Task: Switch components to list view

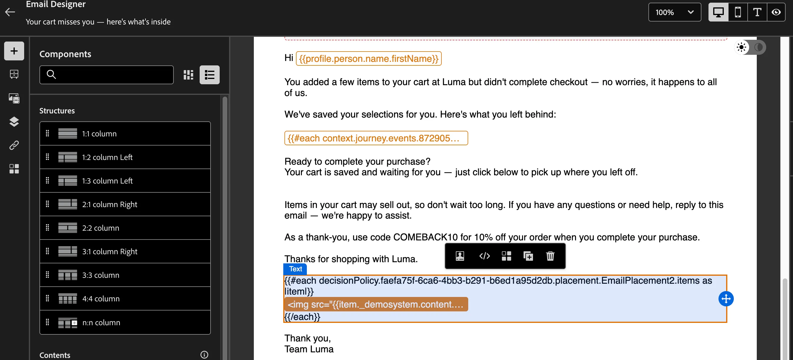Action: [210, 75]
